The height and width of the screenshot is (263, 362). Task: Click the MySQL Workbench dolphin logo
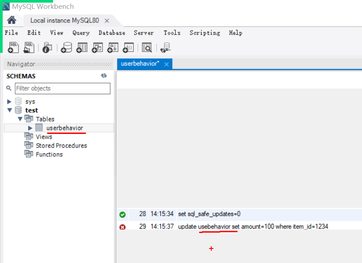pos(6,7)
